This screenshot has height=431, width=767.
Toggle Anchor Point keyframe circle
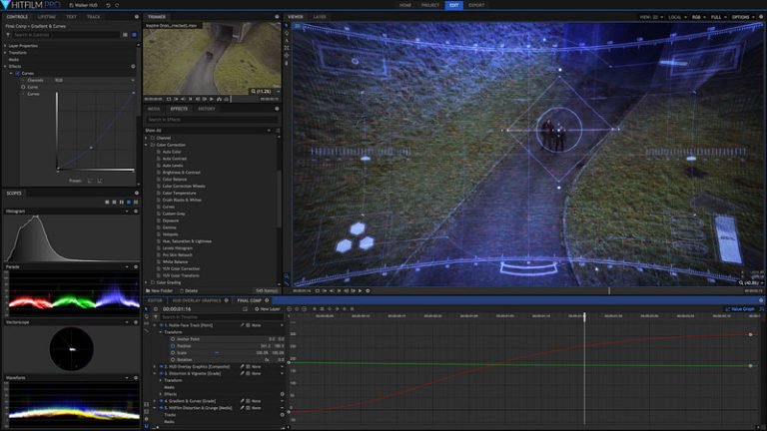tap(173, 338)
